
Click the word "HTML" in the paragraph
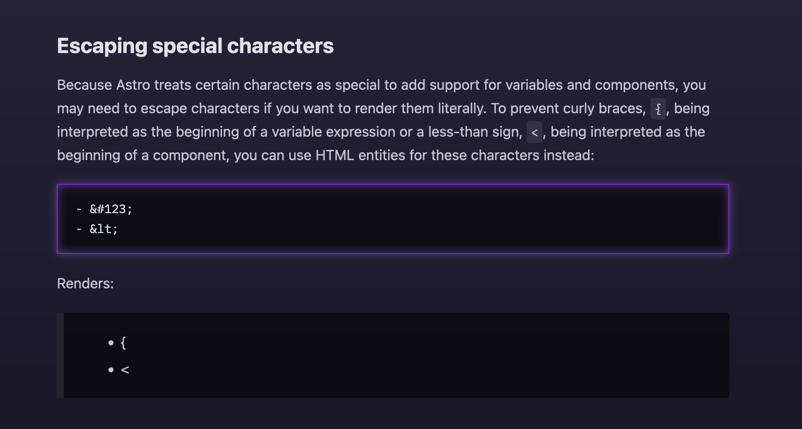(335, 155)
